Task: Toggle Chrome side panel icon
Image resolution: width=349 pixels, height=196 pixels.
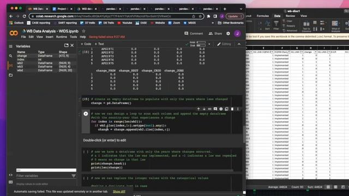Action: 215,16
